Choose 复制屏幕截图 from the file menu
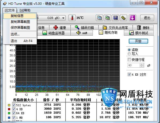This screenshot has width=160, height=123. click(20, 22)
